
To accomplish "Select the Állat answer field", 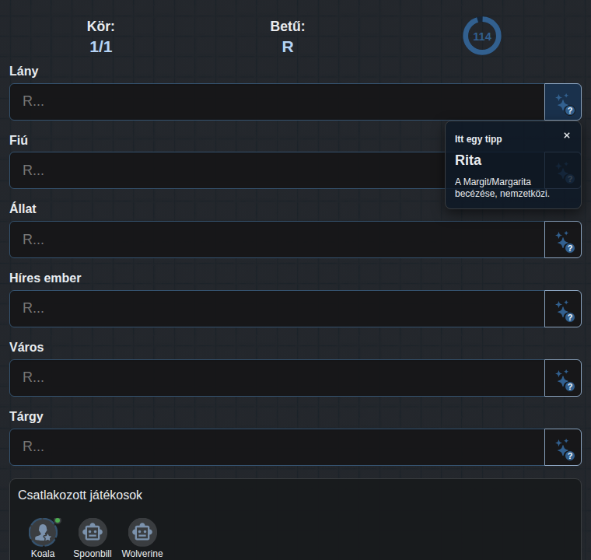I will 277,240.
